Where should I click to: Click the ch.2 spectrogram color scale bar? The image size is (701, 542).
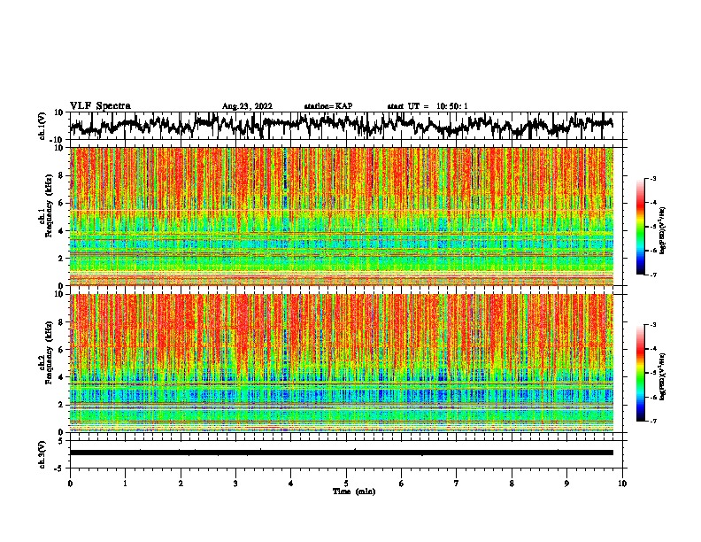pyautogui.click(x=640, y=373)
